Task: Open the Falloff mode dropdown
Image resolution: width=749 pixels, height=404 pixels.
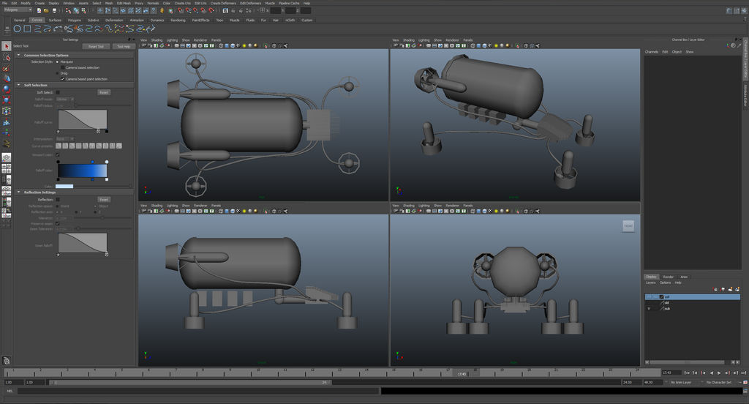Action: click(65, 99)
